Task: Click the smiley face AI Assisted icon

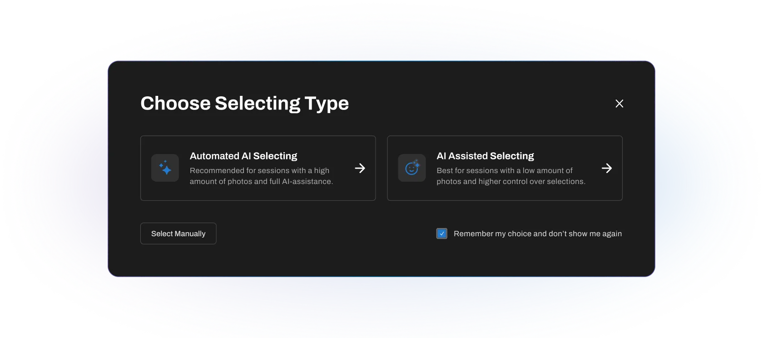Action: [412, 168]
